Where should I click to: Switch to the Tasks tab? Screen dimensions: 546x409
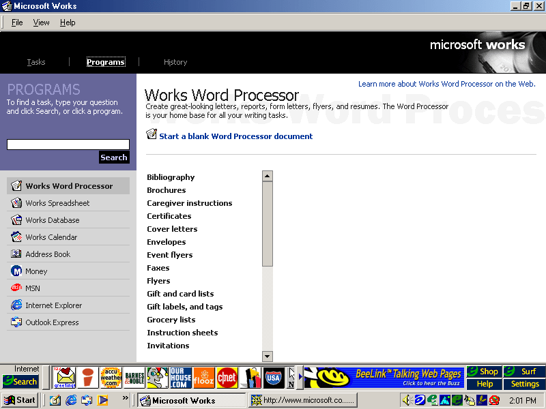36,62
